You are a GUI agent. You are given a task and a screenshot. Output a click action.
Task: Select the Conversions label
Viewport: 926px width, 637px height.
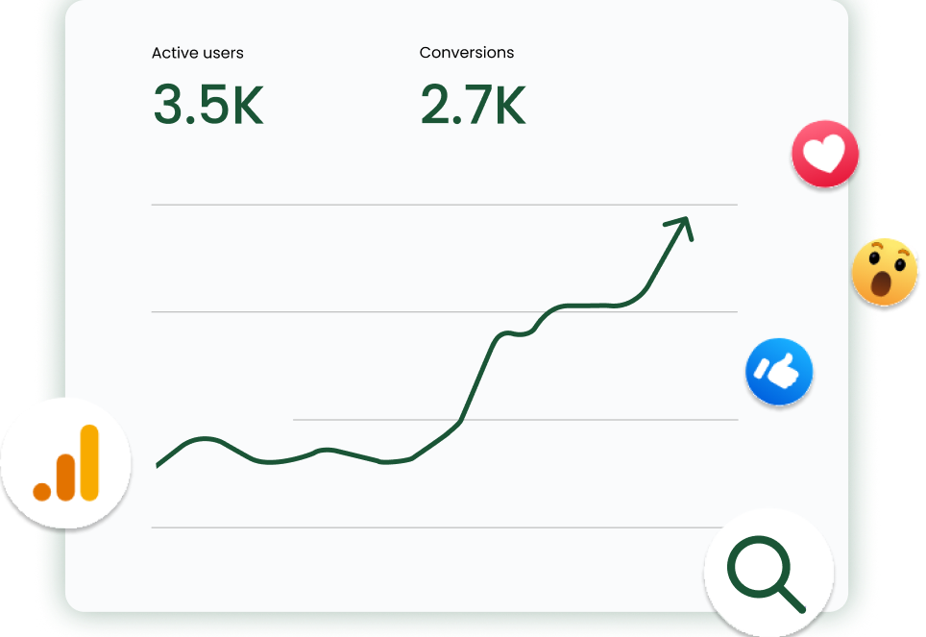pos(467,53)
